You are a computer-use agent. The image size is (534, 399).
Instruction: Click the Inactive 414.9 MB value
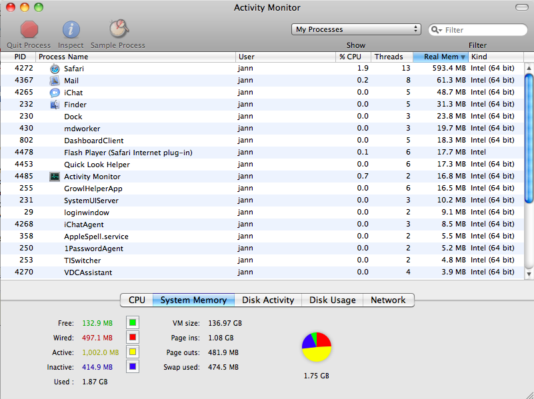click(97, 368)
